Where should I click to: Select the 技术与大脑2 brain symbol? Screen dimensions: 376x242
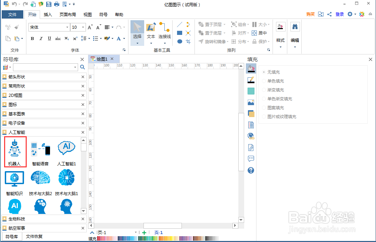[x=40, y=183]
